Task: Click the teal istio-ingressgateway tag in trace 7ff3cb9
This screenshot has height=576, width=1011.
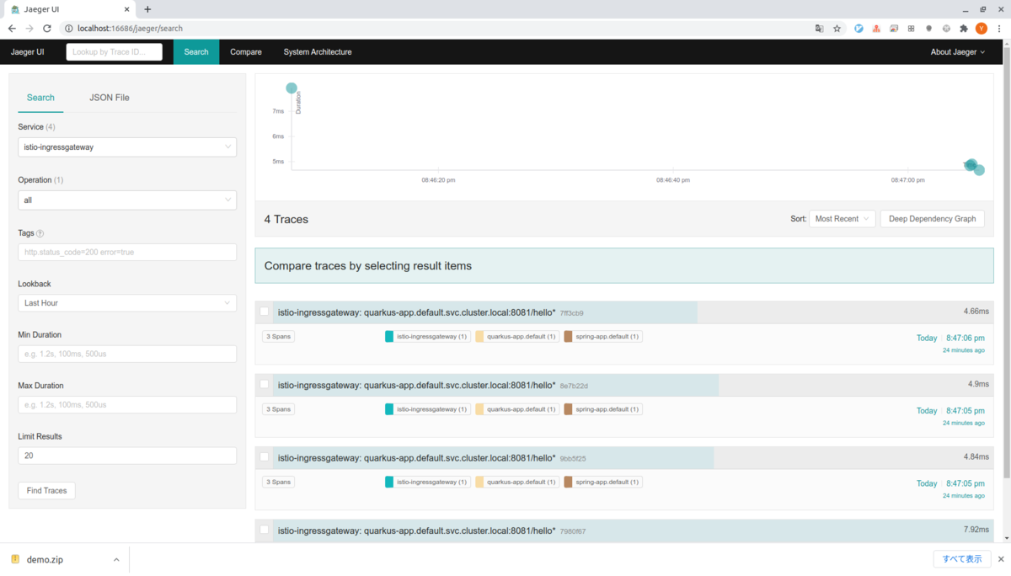Action: coord(427,337)
